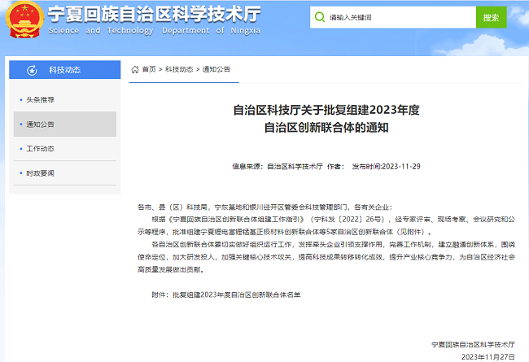Open 工作动态 in the sidebar

(41, 149)
